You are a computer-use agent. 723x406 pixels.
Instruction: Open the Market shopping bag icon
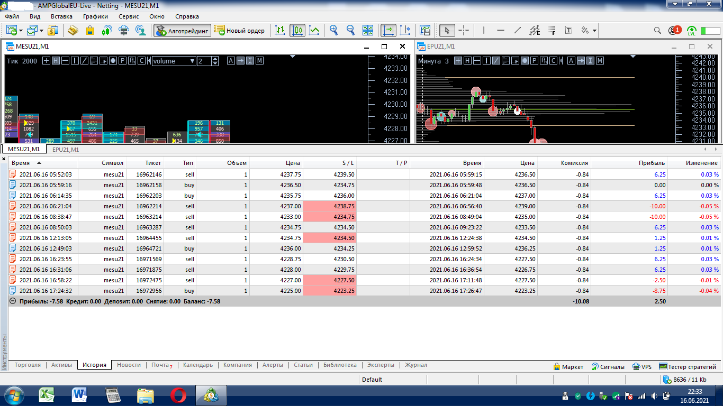[x=89, y=30]
